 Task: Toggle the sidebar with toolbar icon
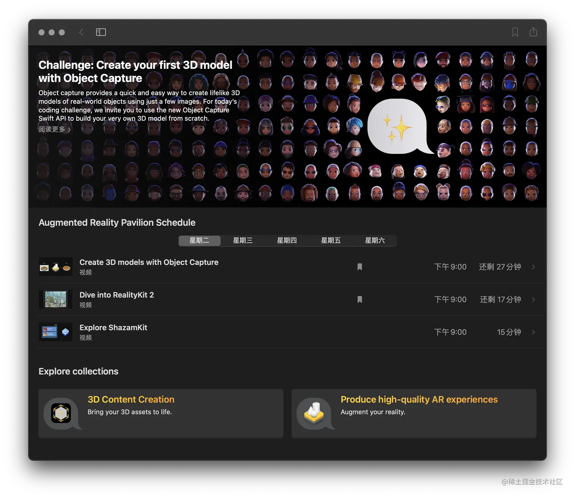tap(101, 32)
